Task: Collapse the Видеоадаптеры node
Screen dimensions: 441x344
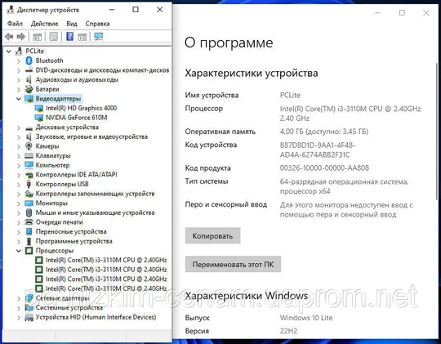Action: click(x=19, y=99)
